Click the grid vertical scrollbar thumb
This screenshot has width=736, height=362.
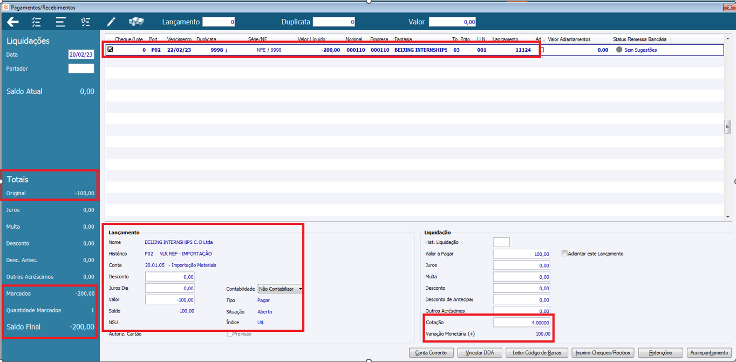tap(727, 127)
